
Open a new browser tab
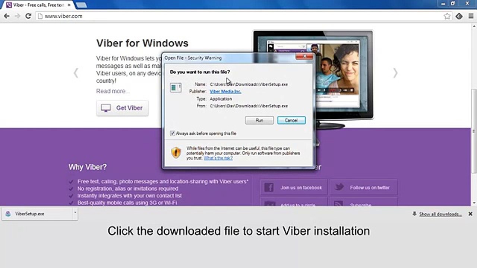(81, 5)
